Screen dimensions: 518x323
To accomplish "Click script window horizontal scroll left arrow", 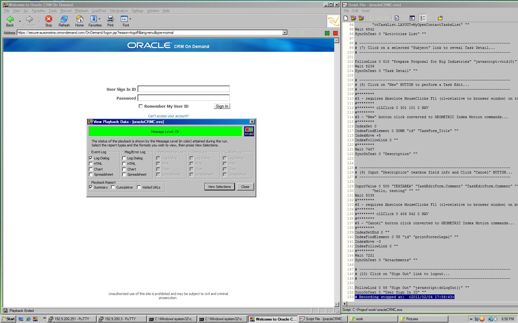I will pos(345,304).
